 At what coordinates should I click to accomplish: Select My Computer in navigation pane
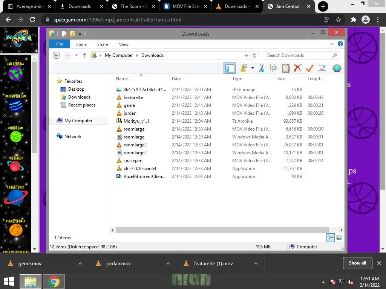pyautogui.click(x=78, y=121)
